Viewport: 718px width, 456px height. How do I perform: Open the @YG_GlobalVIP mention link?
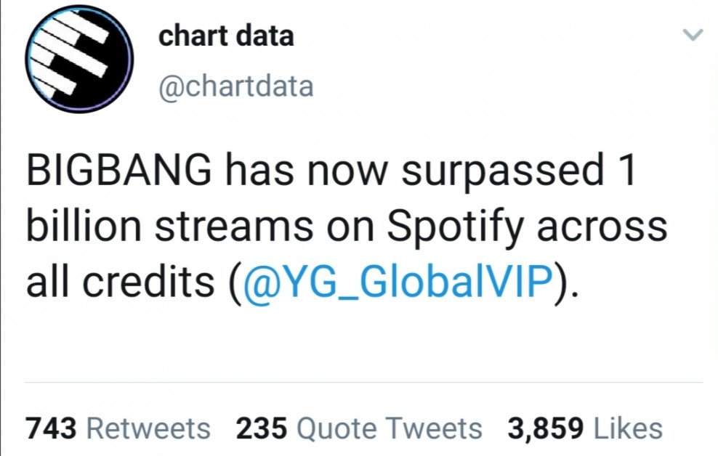(x=398, y=281)
